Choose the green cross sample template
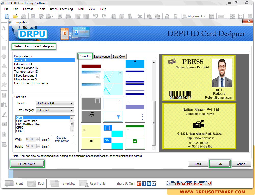 pyautogui.click(x=135, y=137)
